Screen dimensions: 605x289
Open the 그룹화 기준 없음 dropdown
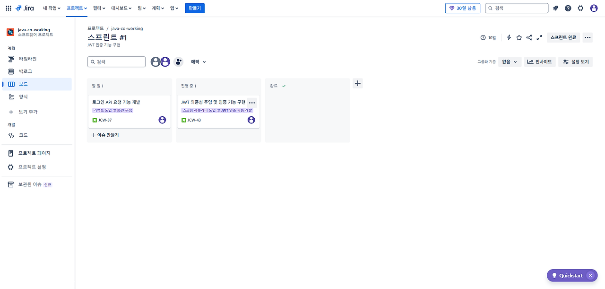coord(510,61)
